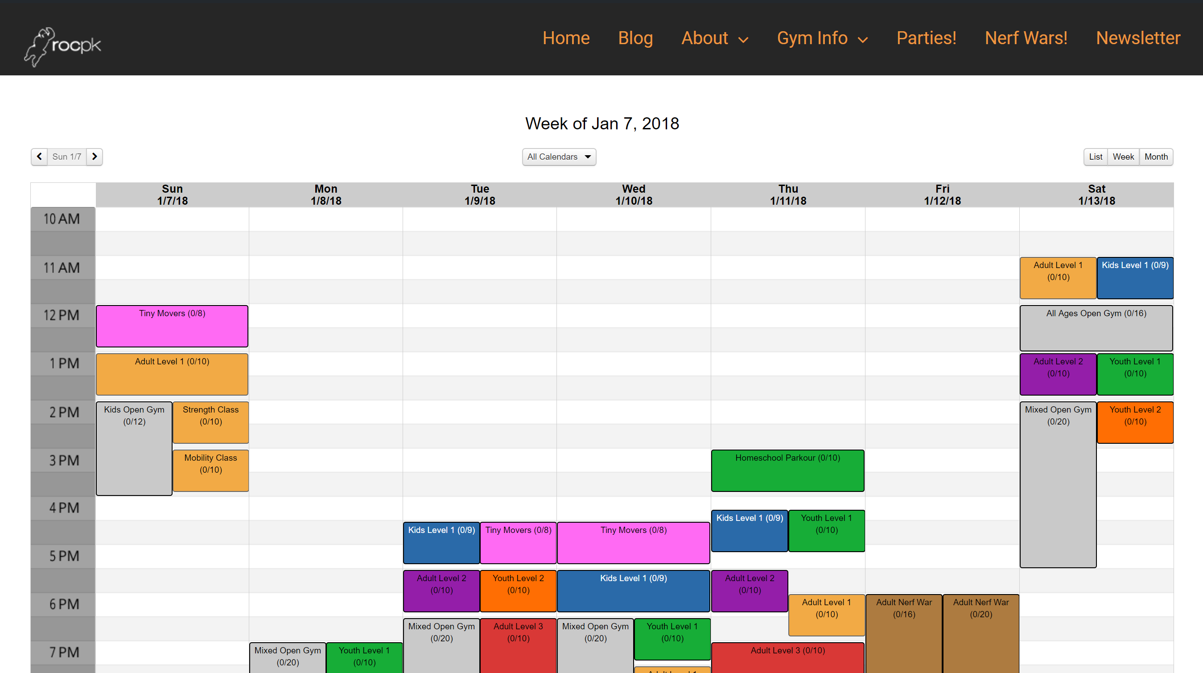Open Mobility Class (0/10) event
Viewport: 1203px width, 673px height.
click(x=210, y=471)
